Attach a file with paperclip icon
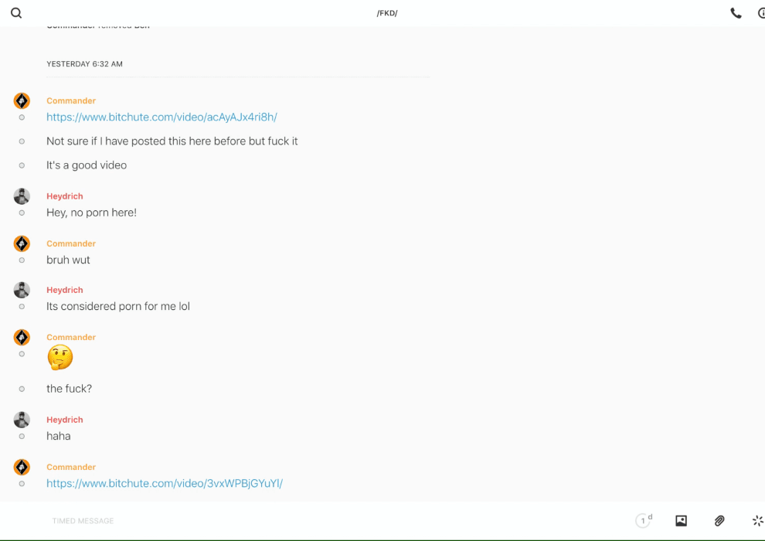 [x=719, y=521]
